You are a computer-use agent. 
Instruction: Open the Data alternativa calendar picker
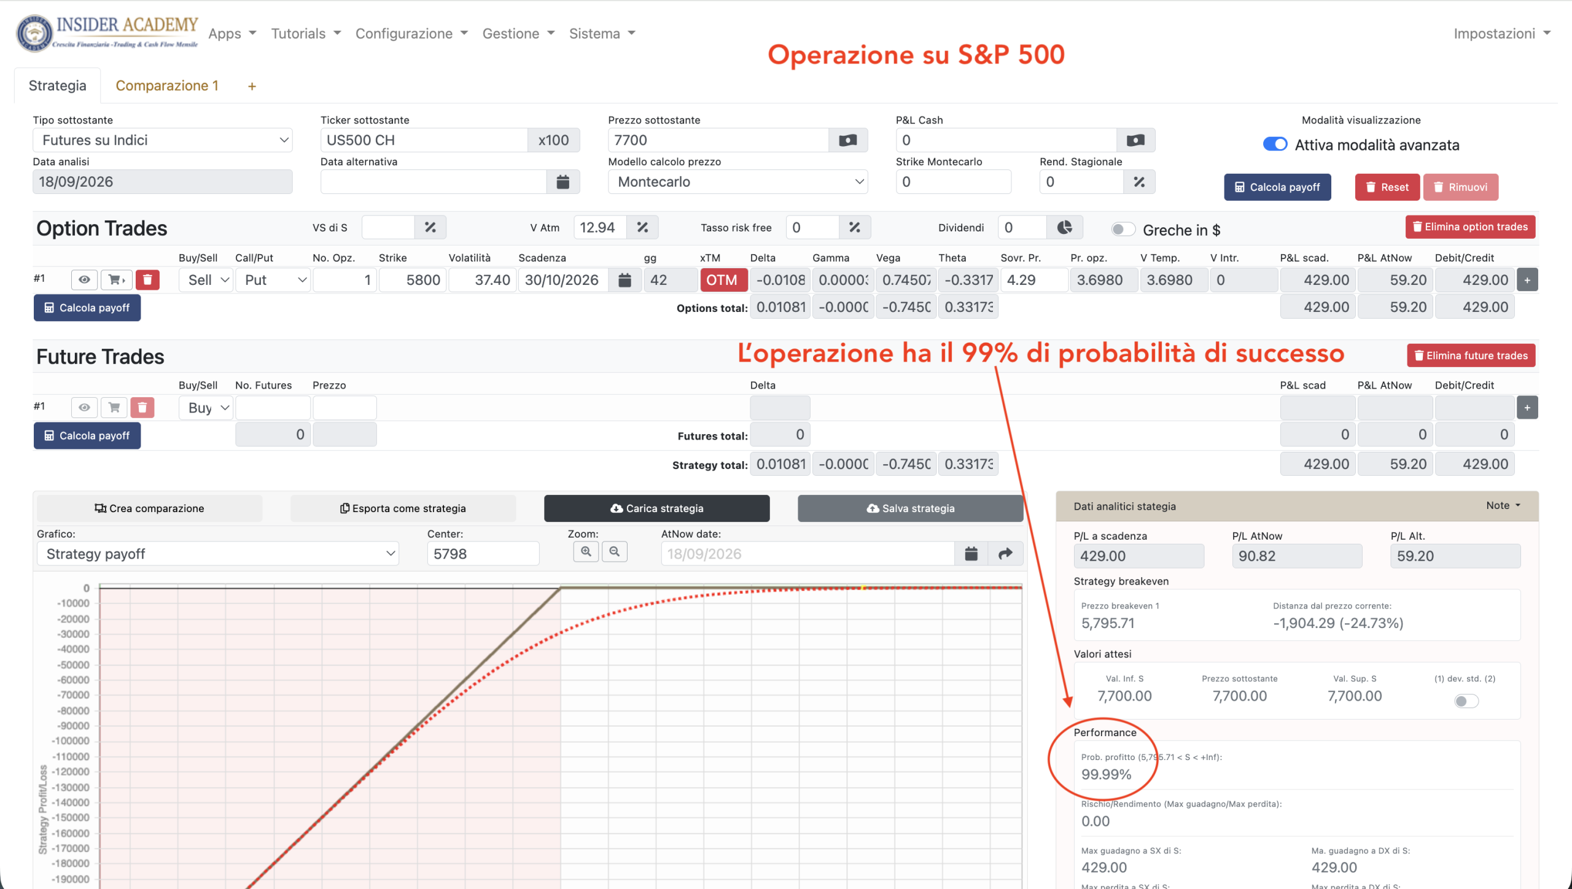click(562, 182)
